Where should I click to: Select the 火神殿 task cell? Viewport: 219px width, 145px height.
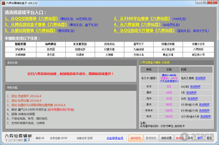(x=109, y=55)
